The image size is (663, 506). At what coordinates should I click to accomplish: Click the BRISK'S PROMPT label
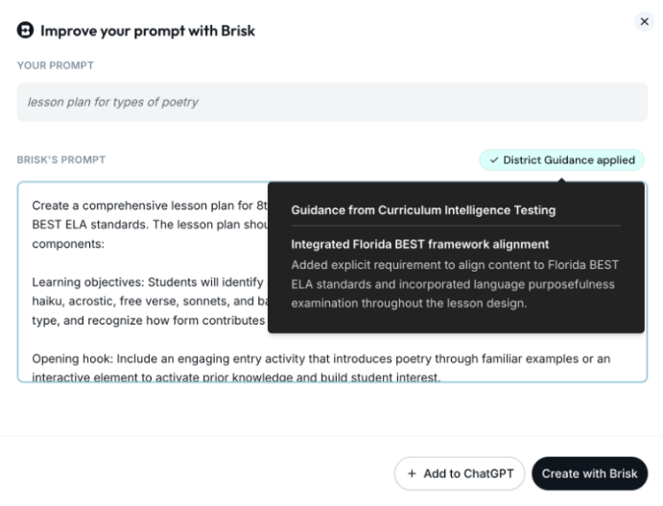click(x=61, y=160)
